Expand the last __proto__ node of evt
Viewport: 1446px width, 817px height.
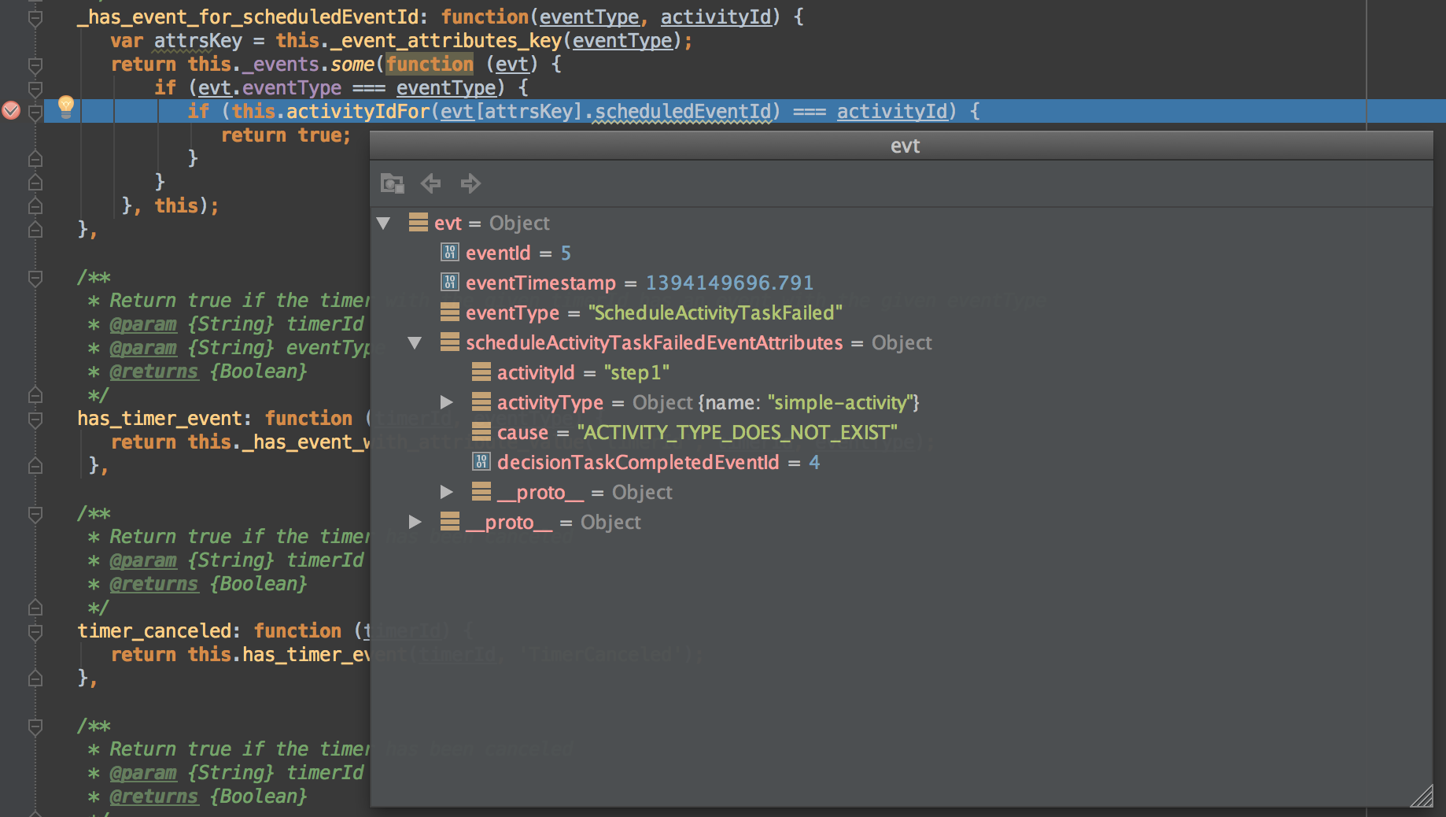click(x=415, y=523)
